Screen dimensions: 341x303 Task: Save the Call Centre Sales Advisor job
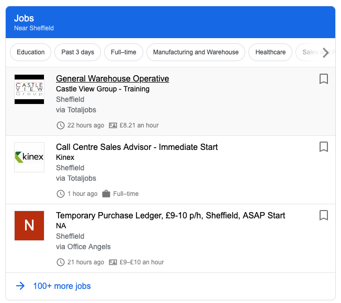323,147
